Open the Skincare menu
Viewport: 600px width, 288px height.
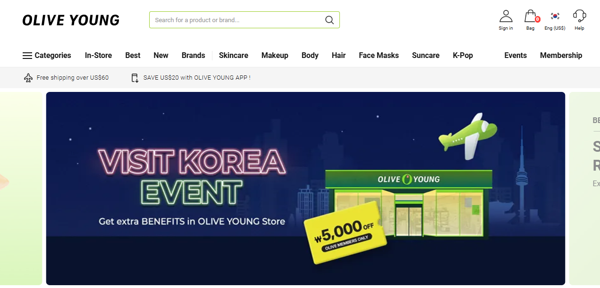point(234,56)
